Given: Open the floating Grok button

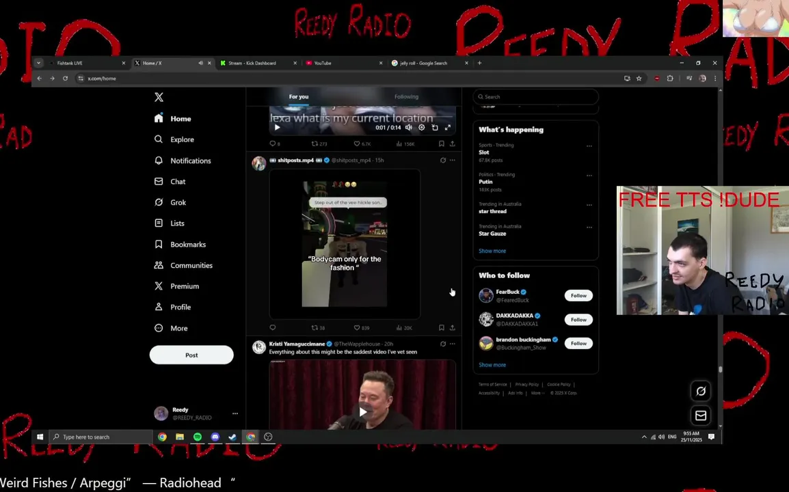Looking at the screenshot, I should pos(700,391).
